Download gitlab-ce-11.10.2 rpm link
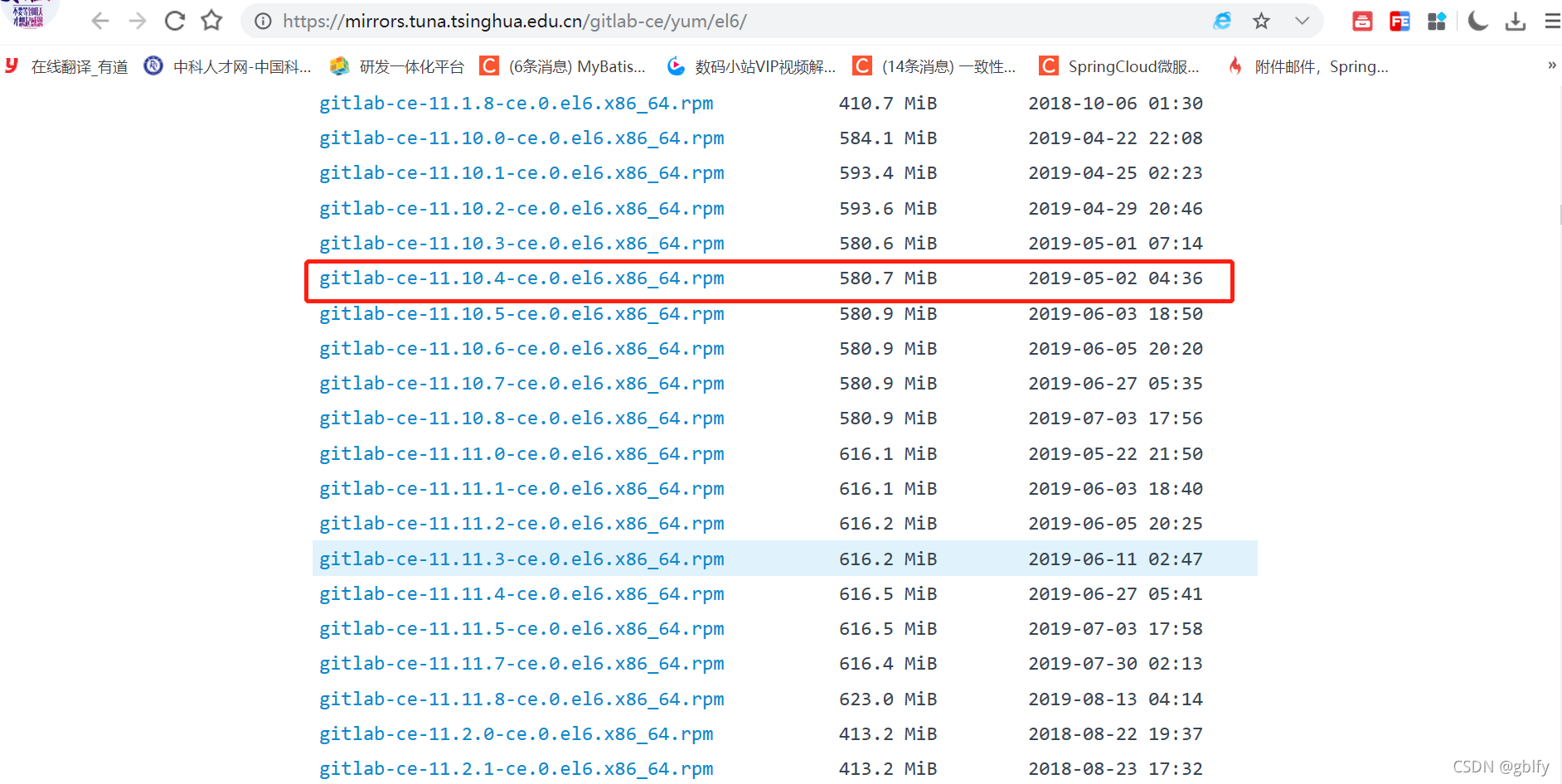The height and width of the screenshot is (784, 1562). pos(521,209)
